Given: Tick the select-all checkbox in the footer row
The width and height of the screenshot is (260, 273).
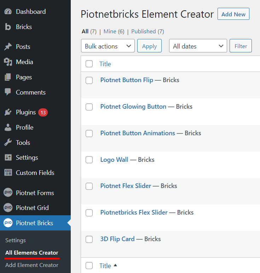Looking at the screenshot, I should (x=89, y=266).
